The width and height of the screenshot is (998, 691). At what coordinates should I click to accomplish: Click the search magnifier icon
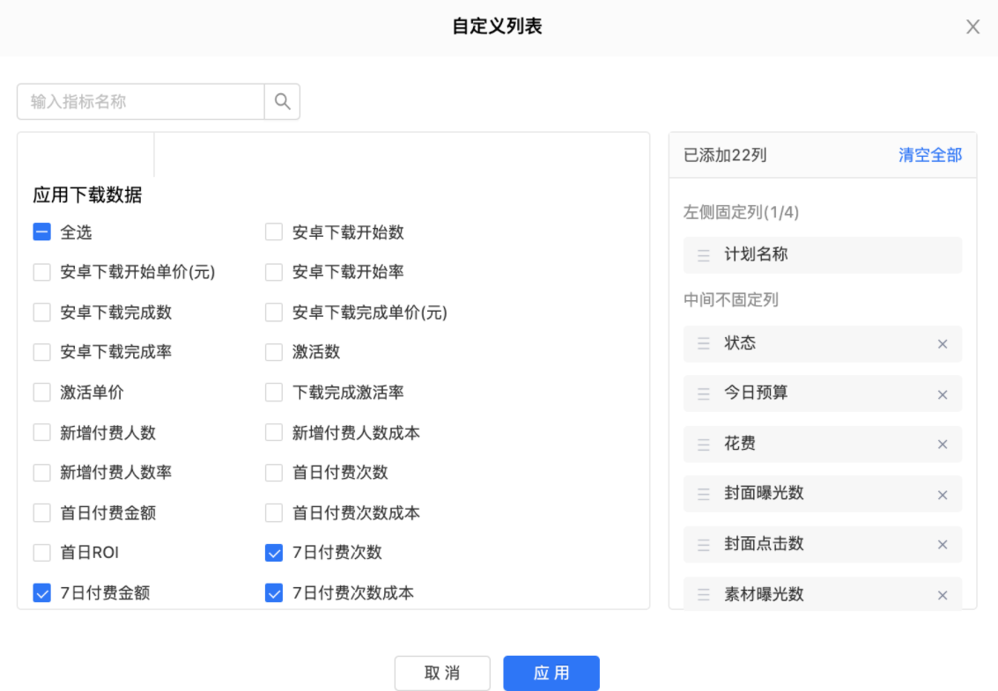(281, 101)
